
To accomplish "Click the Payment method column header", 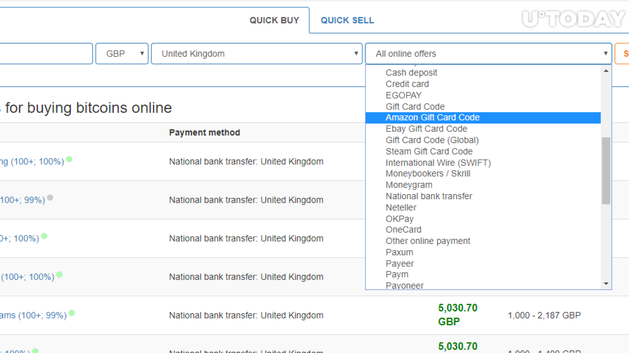I will click(204, 133).
